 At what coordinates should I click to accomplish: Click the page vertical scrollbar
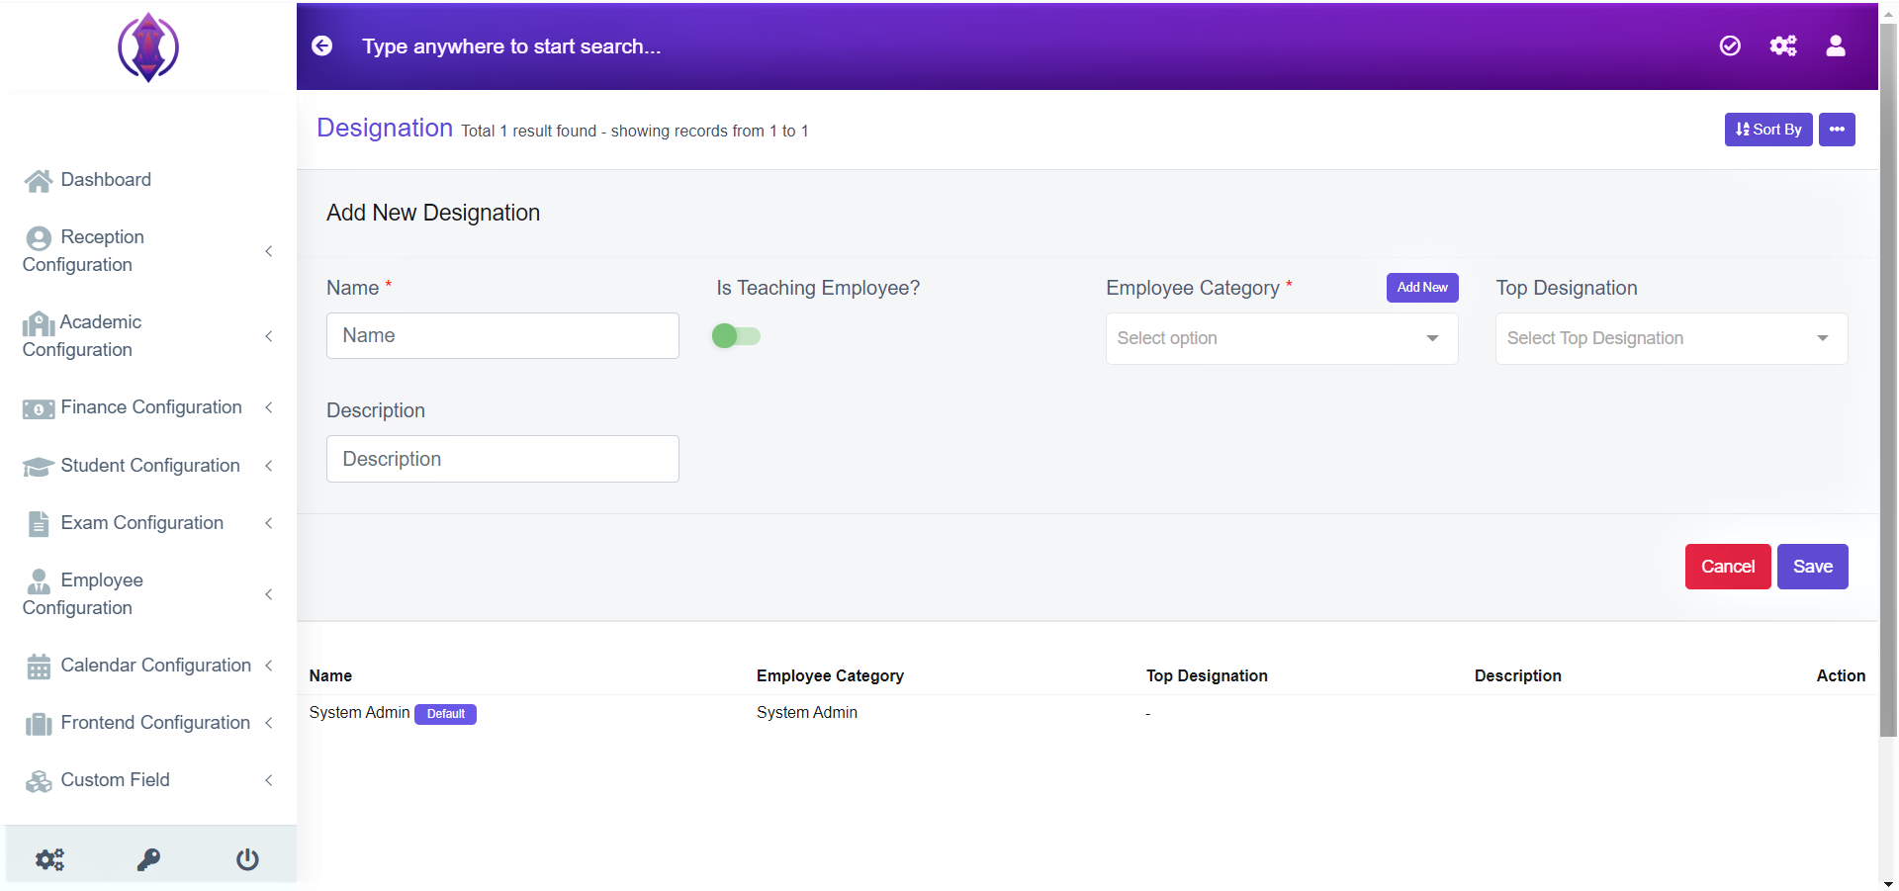click(x=1888, y=381)
